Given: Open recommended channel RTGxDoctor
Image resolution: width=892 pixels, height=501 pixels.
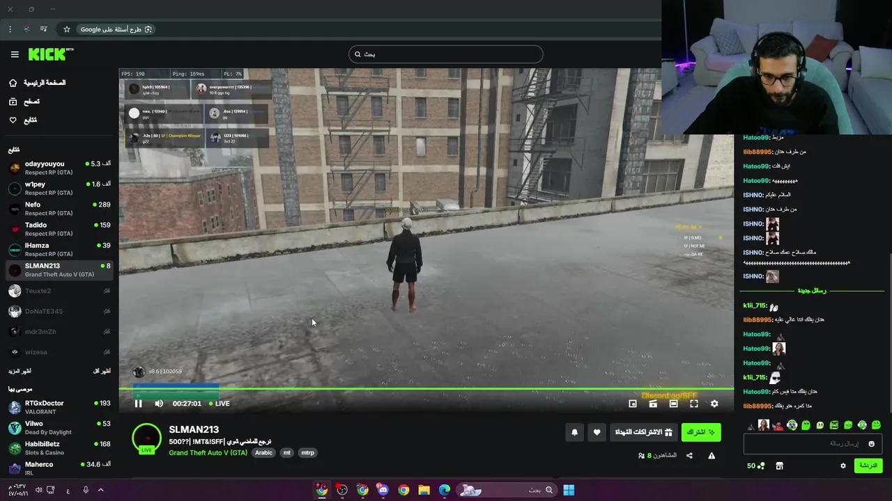Looking at the screenshot, I should tap(59, 407).
